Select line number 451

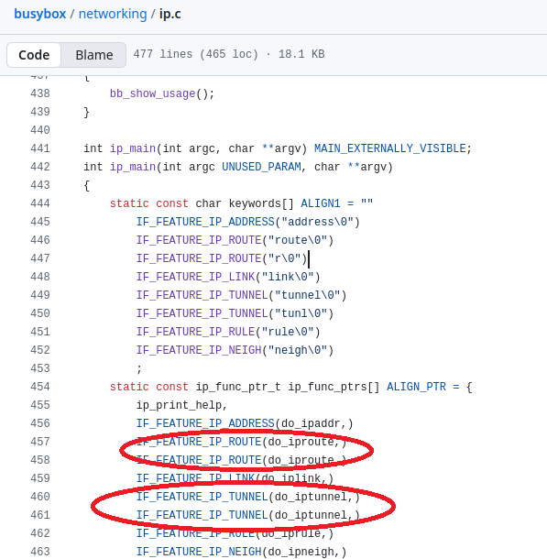point(40,332)
